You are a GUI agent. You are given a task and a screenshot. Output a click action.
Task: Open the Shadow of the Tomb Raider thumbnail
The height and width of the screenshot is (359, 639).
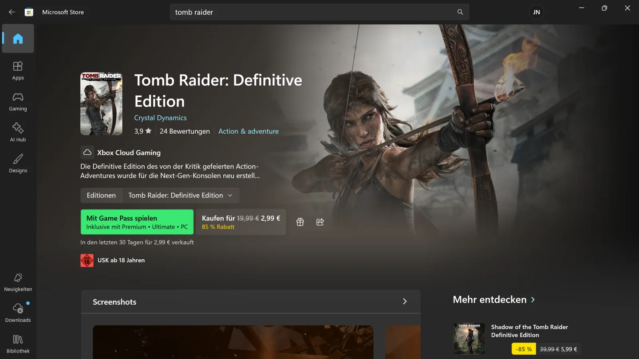pyautogui.click(x=469, y=339)
